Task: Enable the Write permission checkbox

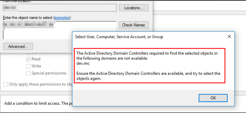Action: 28,66
